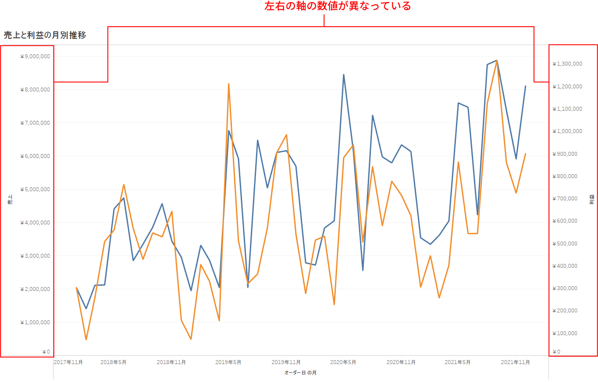Click left axis label ¥7,000,000

click(x=35, y=123)
